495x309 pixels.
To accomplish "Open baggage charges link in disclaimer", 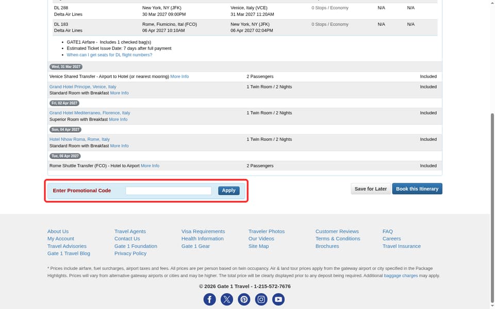I will click(x=401, y=276).
